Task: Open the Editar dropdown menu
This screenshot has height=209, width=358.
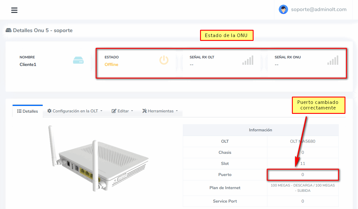Action: coord(123,111)
